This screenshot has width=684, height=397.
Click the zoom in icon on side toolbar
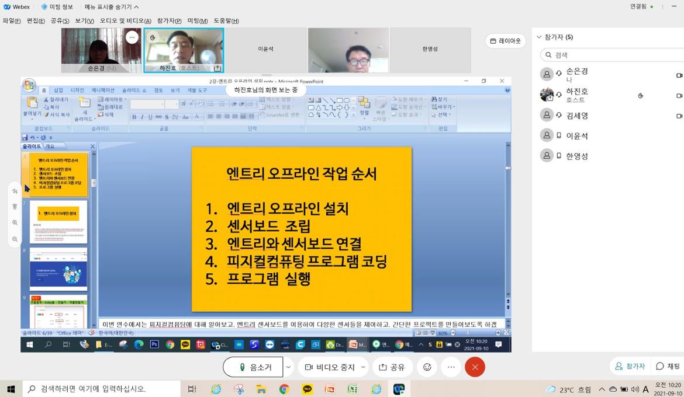(15, 222)
